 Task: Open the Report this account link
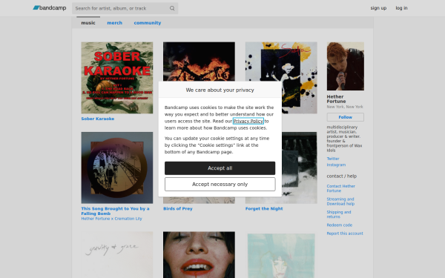pyautogui.click(x=345, y=234)
